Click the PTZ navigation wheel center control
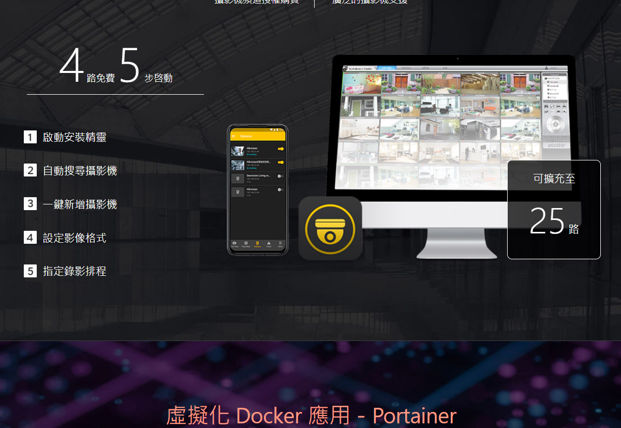Viewport: 621px width, 428px height. pyautogui.click(x=556, y=124)
